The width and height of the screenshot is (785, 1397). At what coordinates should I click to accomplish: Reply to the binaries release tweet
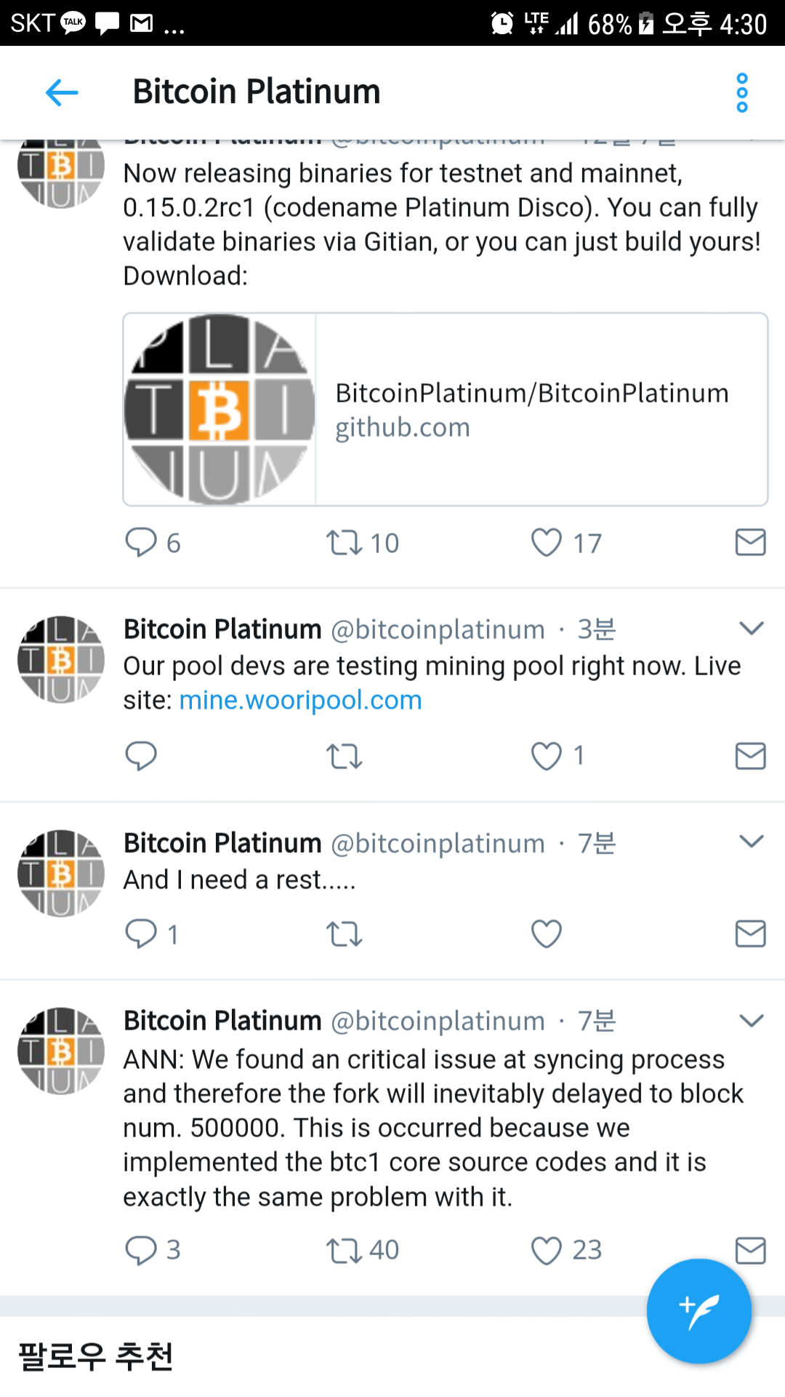pyautogui.click(x=141, y=543)
